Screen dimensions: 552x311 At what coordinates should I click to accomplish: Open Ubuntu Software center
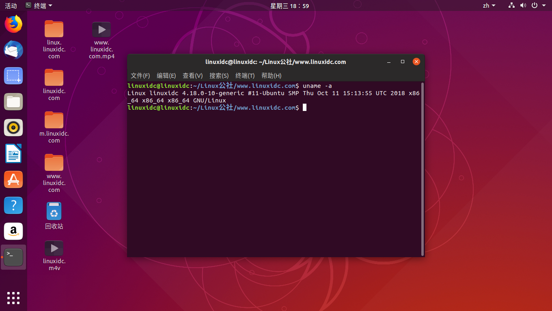point(13,179)
